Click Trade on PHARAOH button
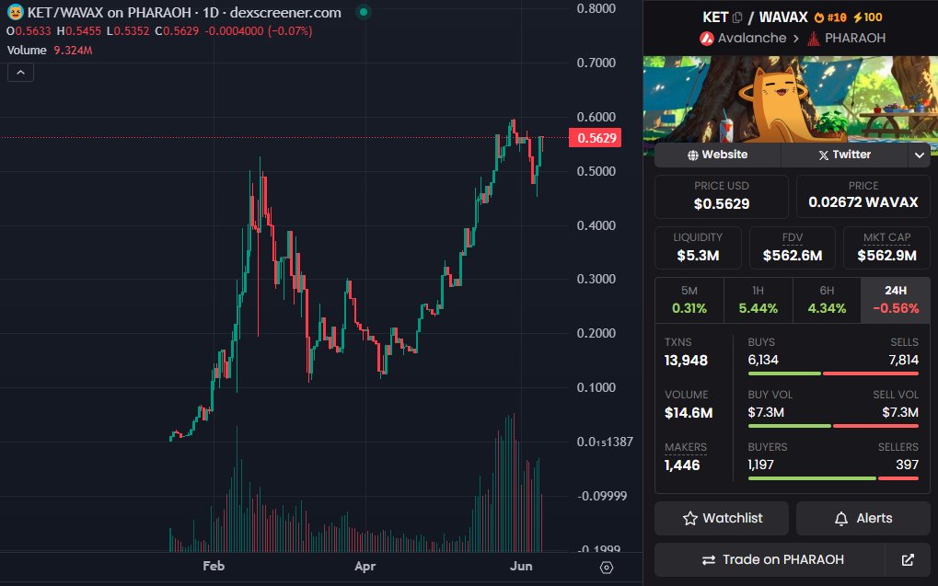 coord(770,559)
